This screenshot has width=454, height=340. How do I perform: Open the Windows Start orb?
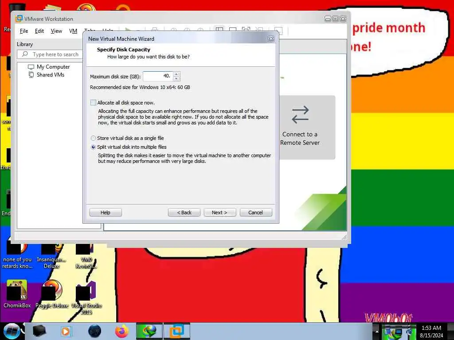[12, 331]
